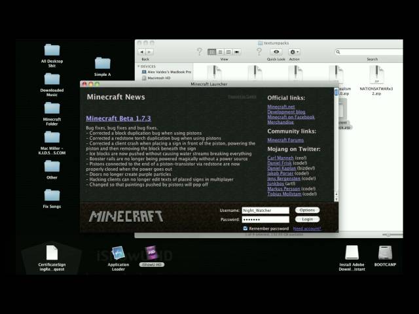Select the CertificateSigningRequest file icon
This screenshot has width=419, height=314.
tap(52, 253)
